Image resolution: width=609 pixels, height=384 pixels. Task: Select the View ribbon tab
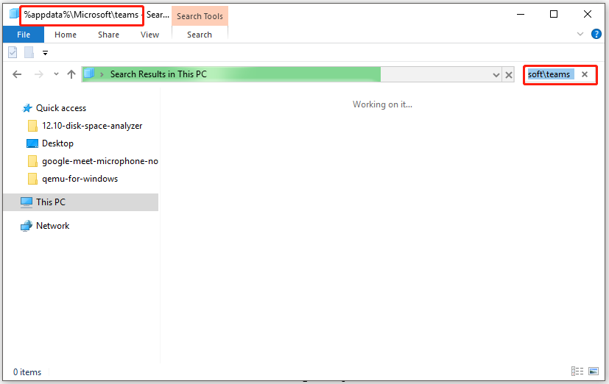[x=149, y=35]
